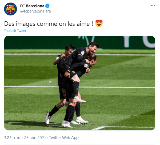Viewport: 160px width, 145px height.
Task: Open the FC Barcelona crest profile picture
Action: pos(10,9)
